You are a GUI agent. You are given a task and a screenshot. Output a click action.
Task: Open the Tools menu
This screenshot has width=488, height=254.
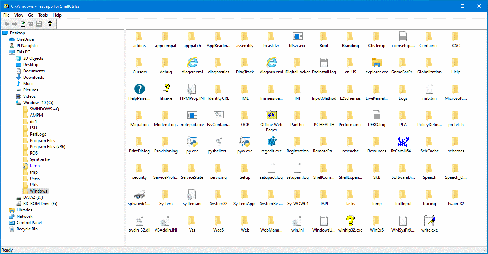tap(43, 15)
